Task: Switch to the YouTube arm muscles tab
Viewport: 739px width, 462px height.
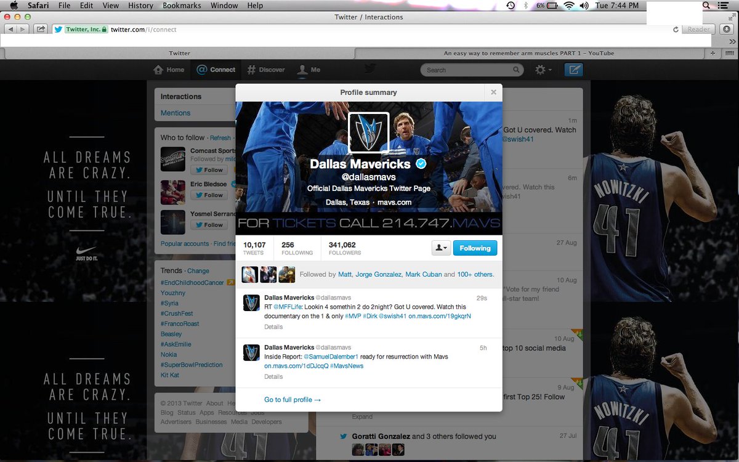Action: tap(528, 53)
